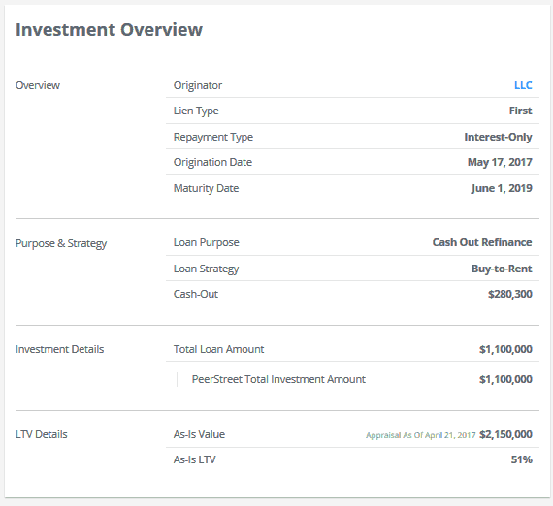Click the $280,300 cash-out amount
The image size is (553, 506).
pyautogui.click(x=510, y=294)
